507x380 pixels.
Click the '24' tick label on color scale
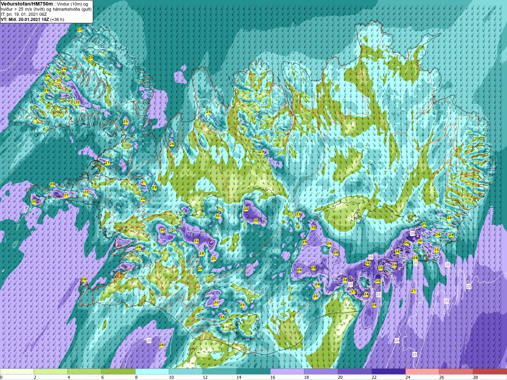click(408, 377)
